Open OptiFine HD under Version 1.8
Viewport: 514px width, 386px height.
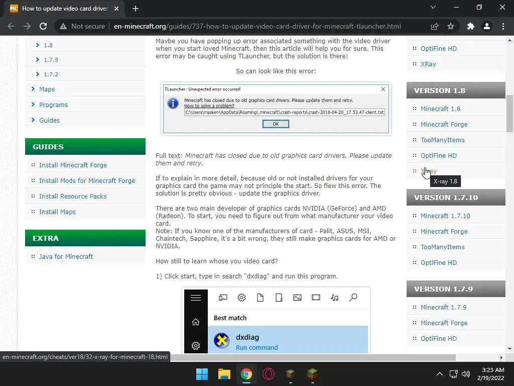(x=439, y=156)
